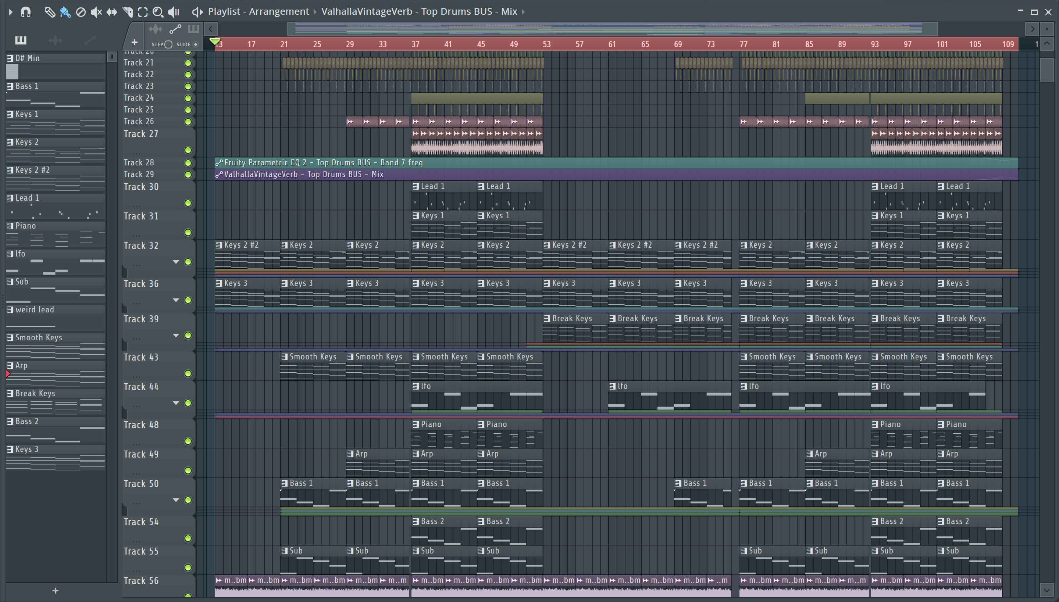Viewport: 1059px width, 602px height.
Task: Toggle the SLIDE option
Action: pyautogui.click(x=196, y=44)
